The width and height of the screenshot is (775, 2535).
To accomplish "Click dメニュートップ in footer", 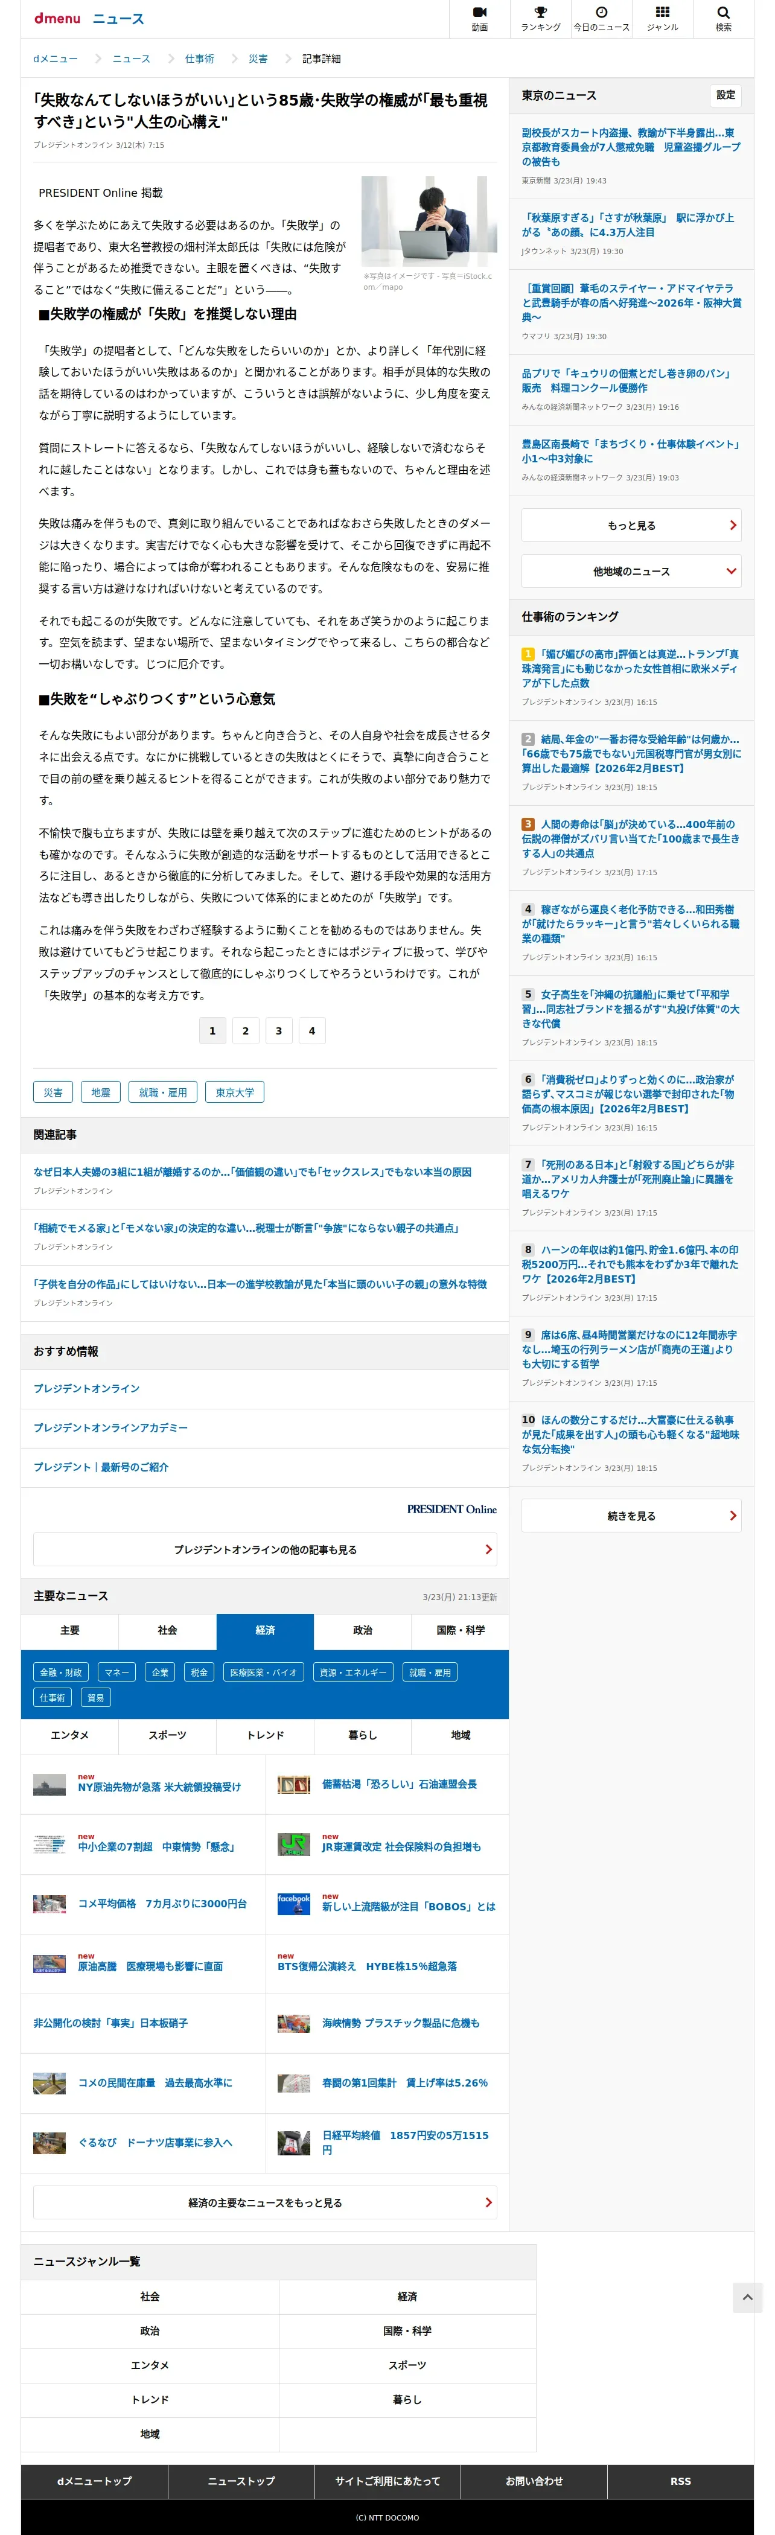I will pos(94,2481).
